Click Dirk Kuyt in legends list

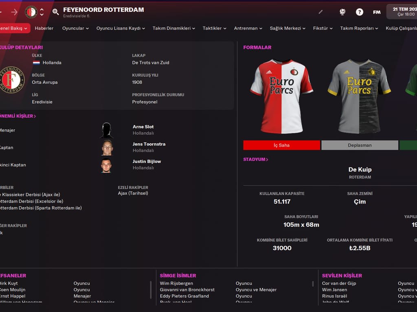[9, 283]
